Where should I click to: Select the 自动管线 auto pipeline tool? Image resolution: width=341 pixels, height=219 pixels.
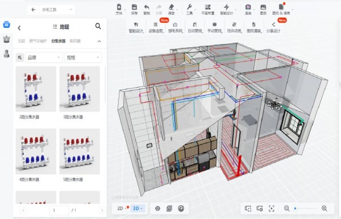click(195, 27)
